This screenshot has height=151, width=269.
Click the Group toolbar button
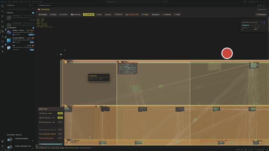[99, 14]
